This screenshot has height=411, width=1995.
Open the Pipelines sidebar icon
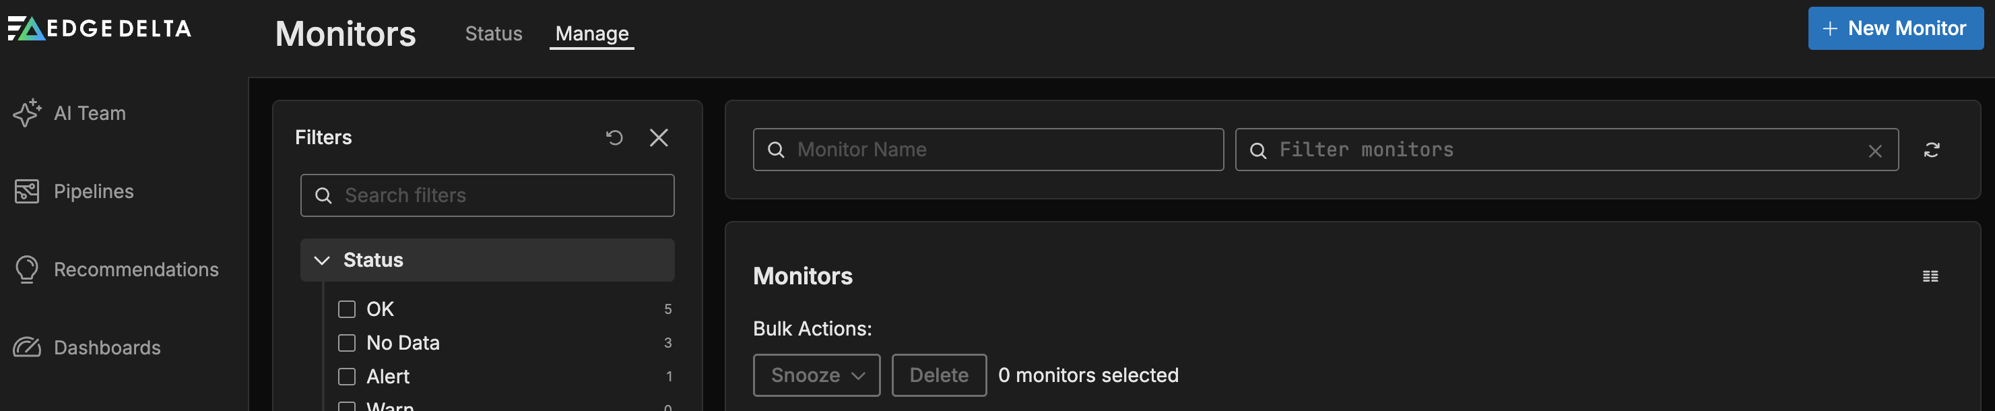click(27, 191)
